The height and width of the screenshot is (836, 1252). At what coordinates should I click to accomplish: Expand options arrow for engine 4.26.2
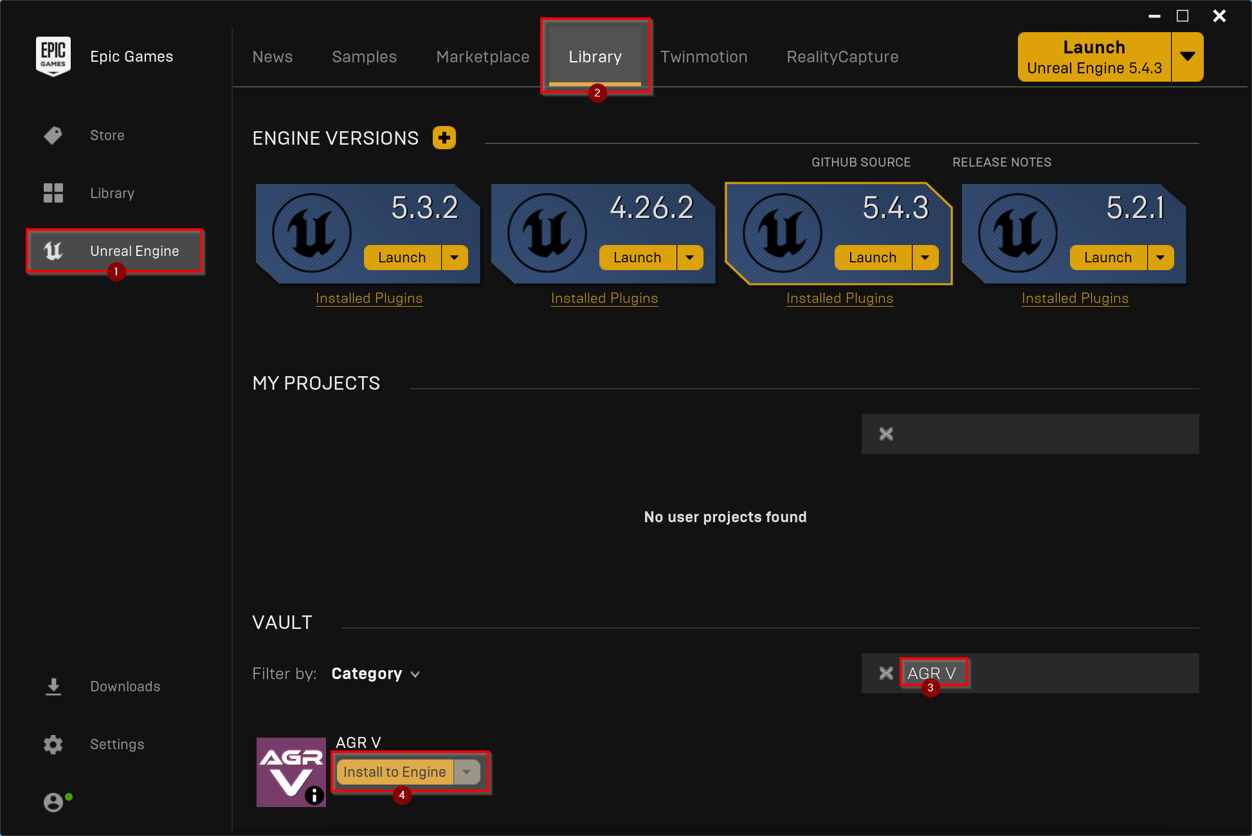click(690, 258)
